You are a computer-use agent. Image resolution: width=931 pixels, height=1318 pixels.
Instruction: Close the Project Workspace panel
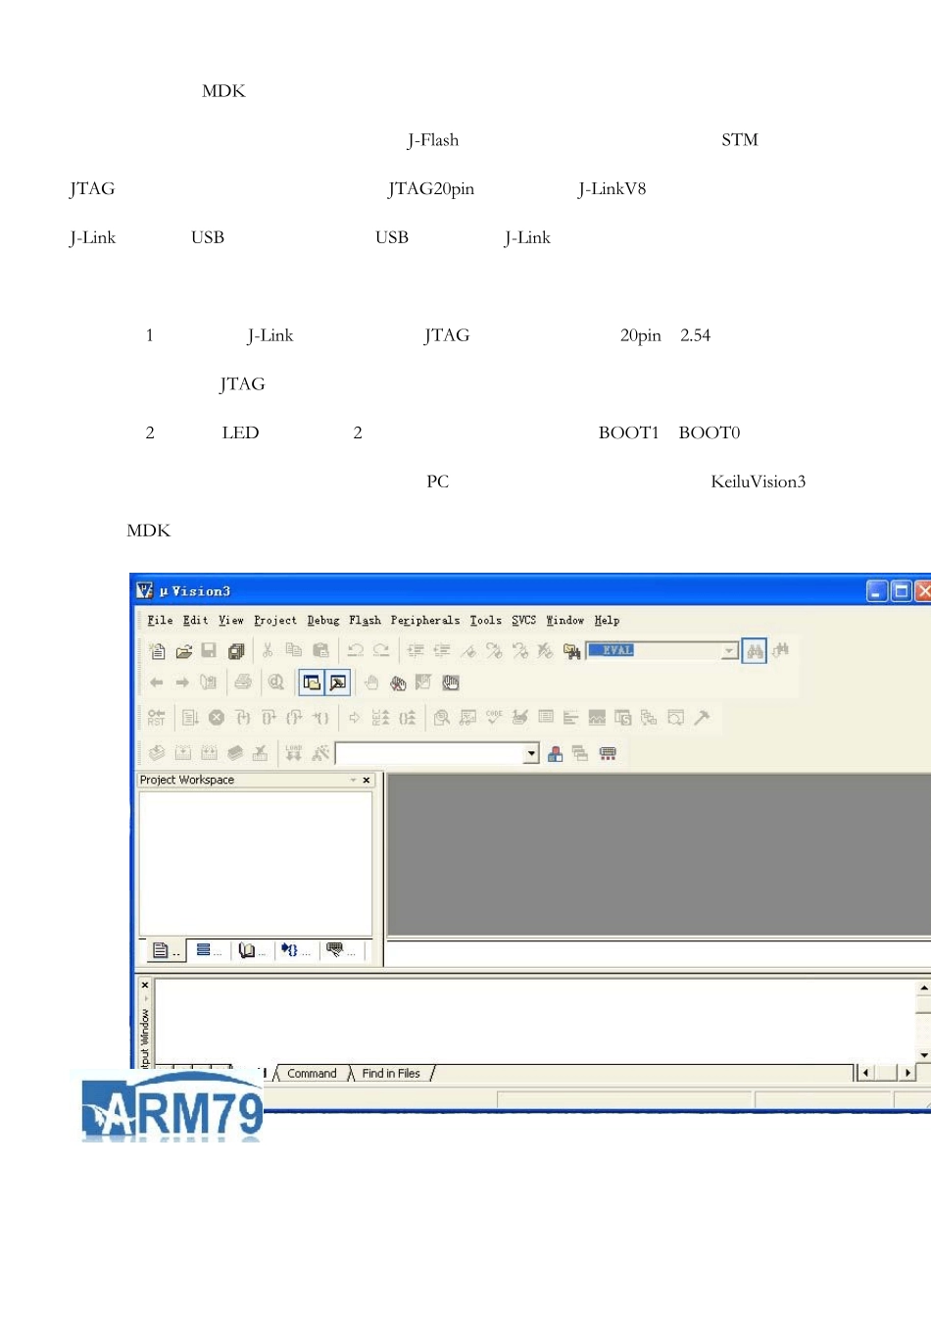pos(367,781)
